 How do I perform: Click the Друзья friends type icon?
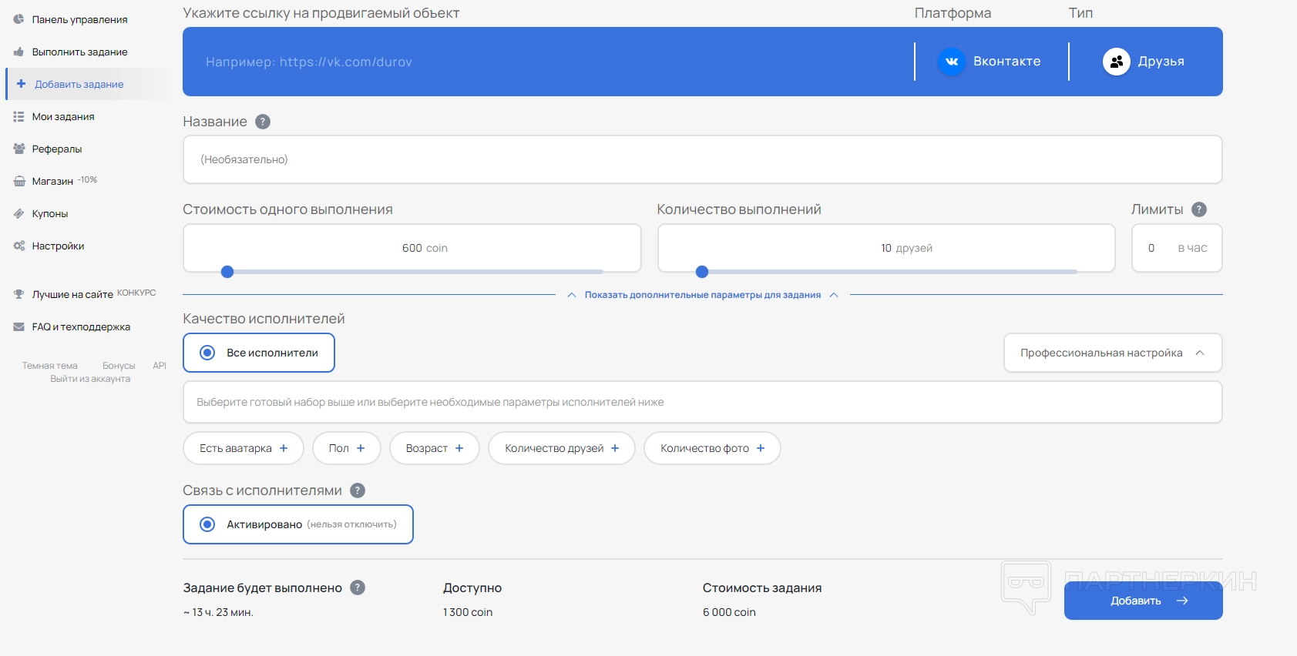point(1116,62)
